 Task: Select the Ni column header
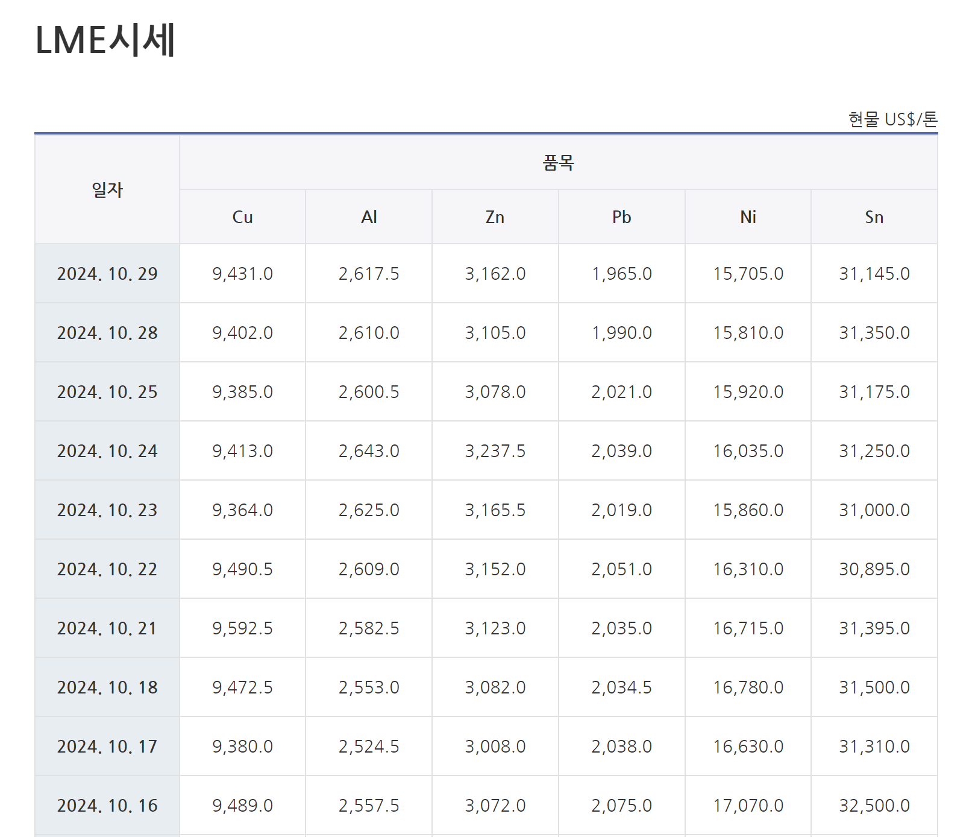pos(748,217)
